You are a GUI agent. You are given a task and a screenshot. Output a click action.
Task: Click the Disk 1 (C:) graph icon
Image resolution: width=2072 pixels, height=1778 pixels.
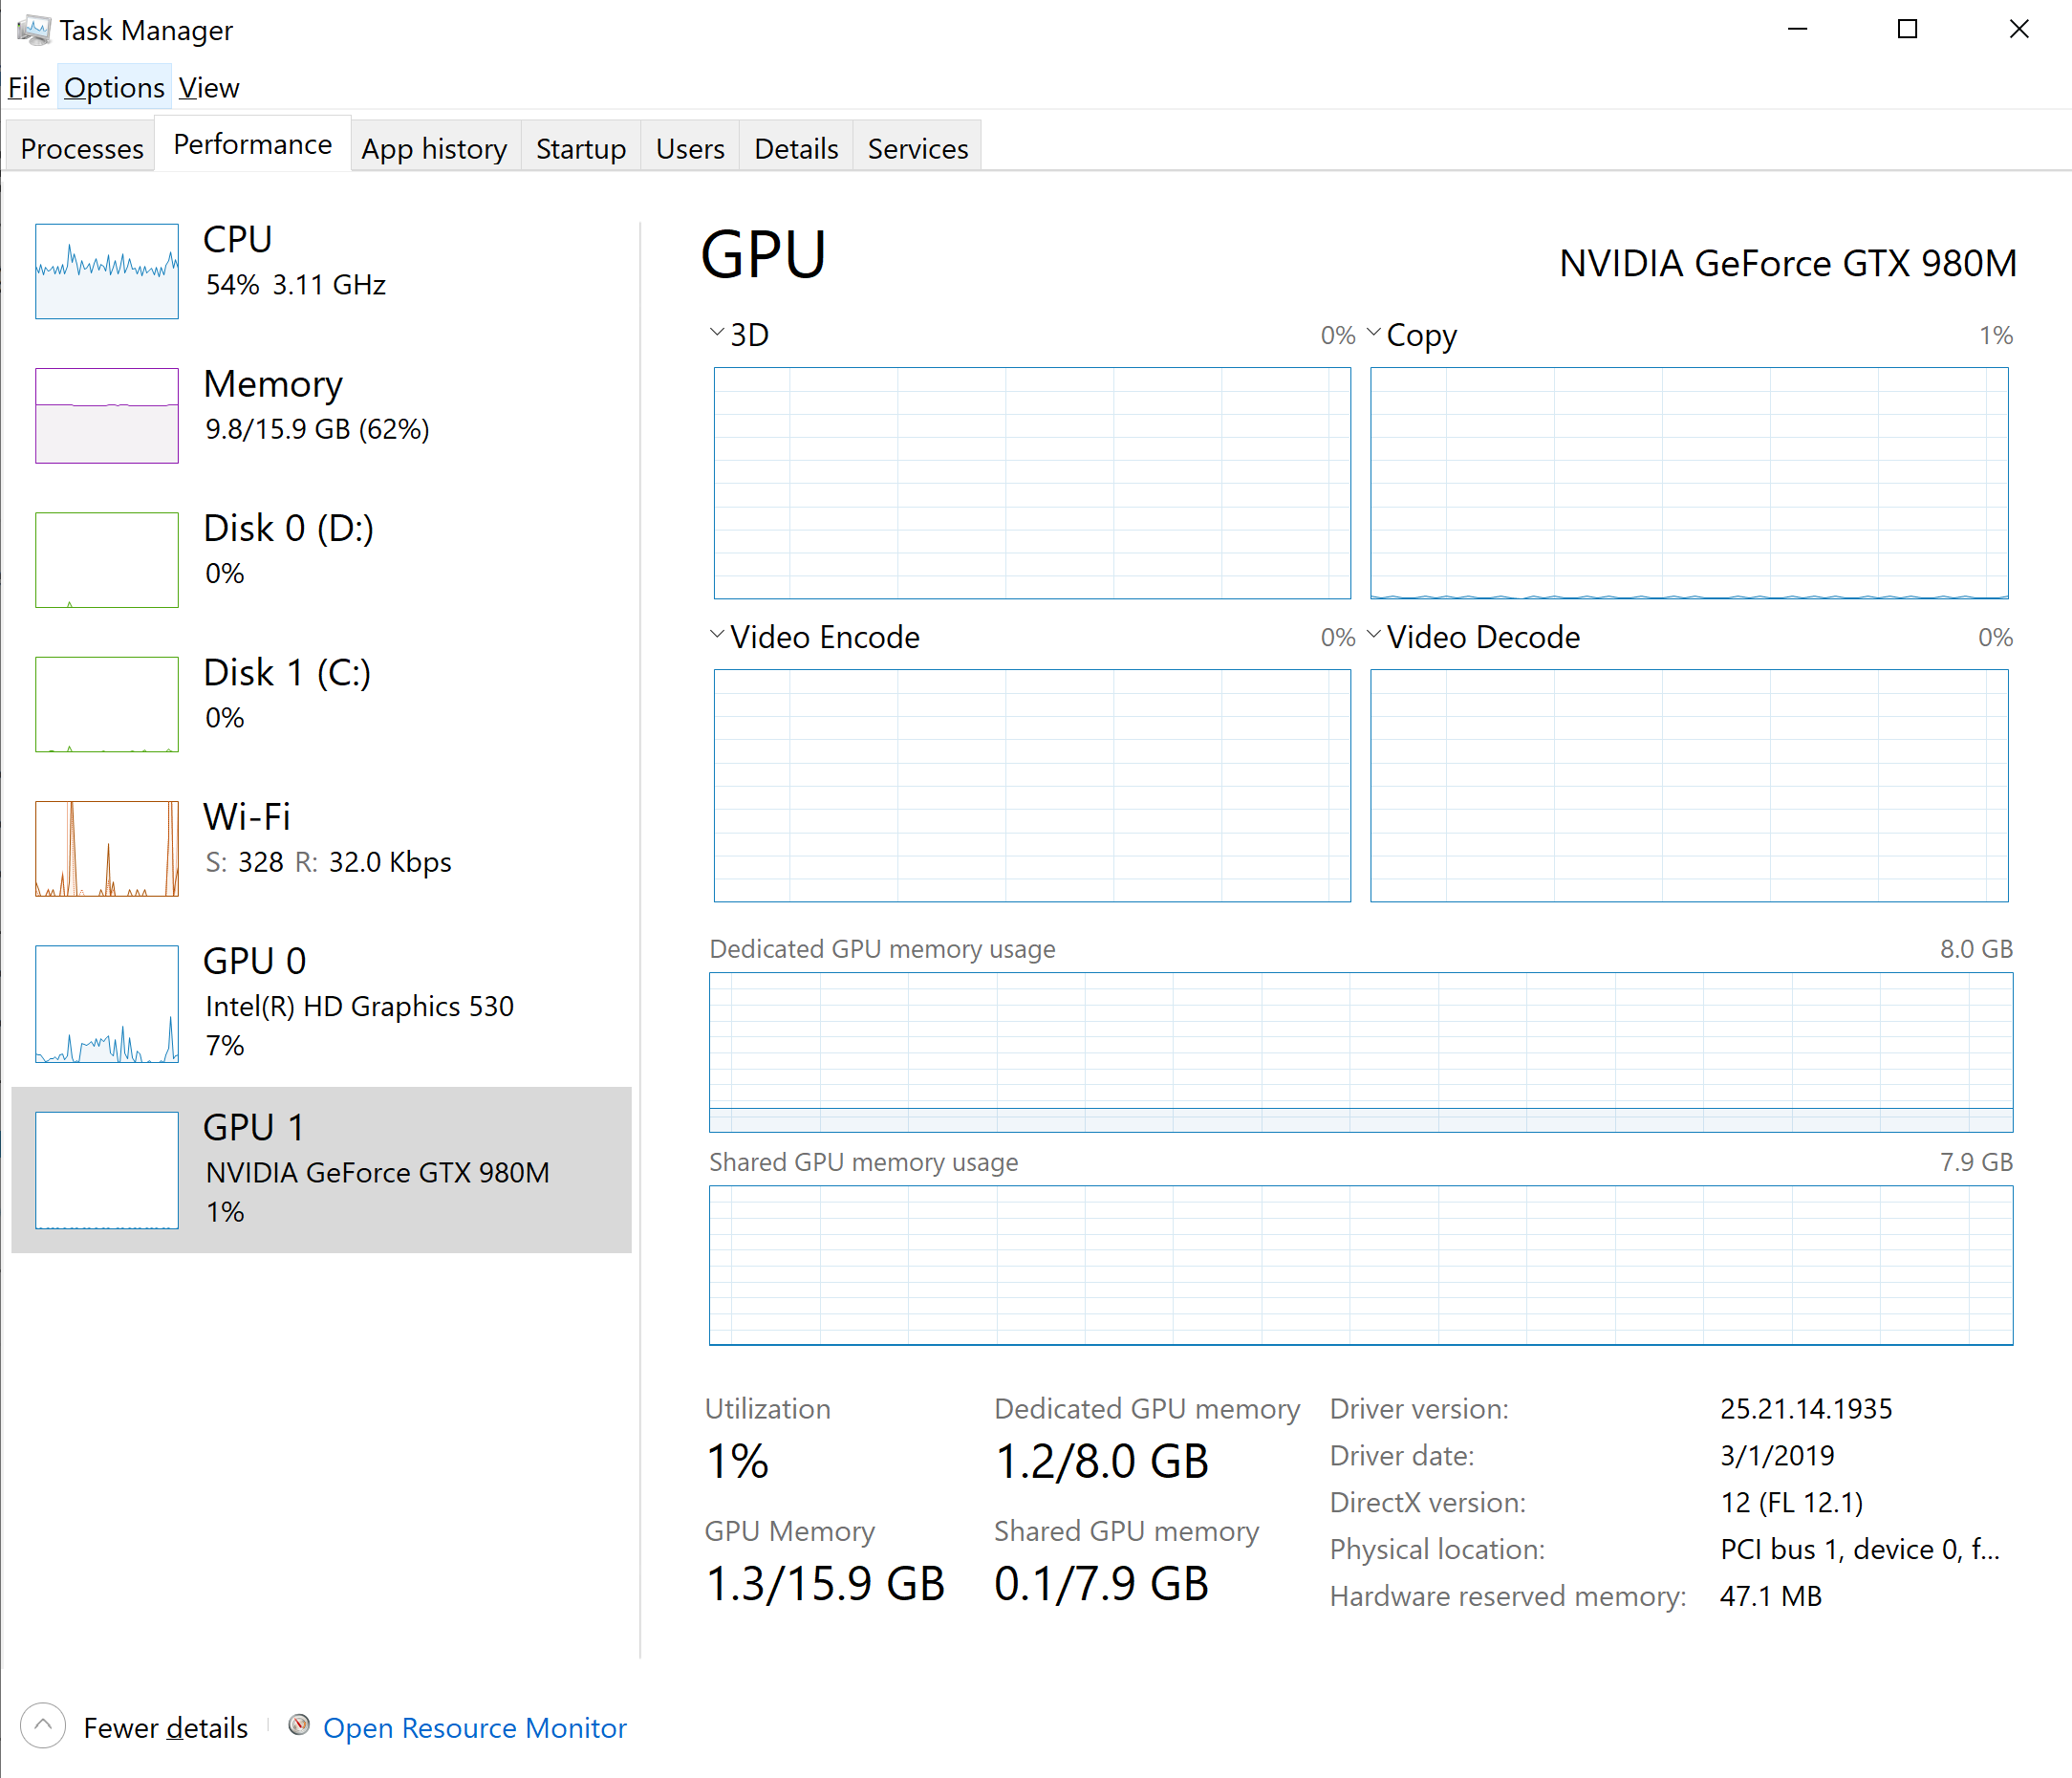(x=107, y=703)
